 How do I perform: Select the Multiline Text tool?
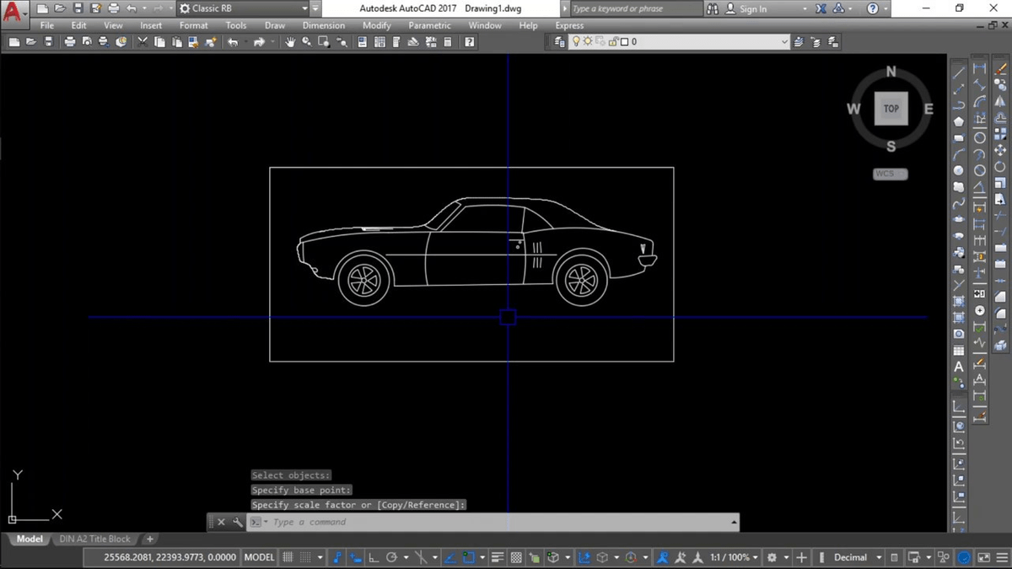959,367
